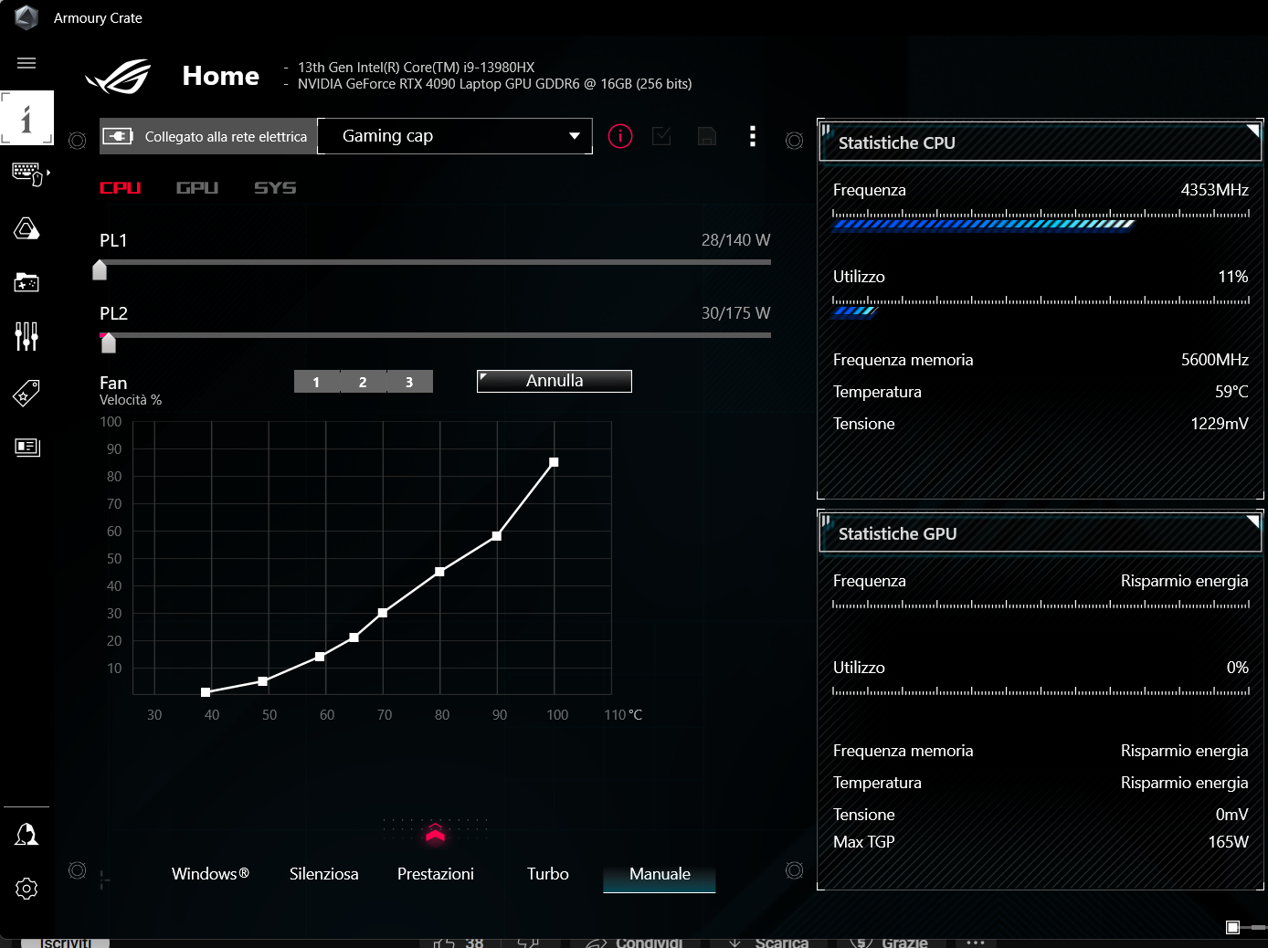Click the Annulla button
1268x948 pixels.
[554, 381]
